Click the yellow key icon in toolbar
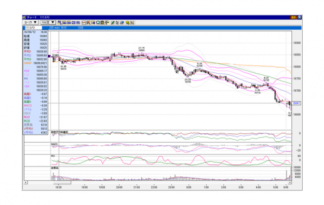 128,22
